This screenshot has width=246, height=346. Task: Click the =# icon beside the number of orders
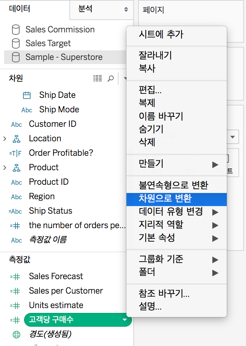point(15,226)
